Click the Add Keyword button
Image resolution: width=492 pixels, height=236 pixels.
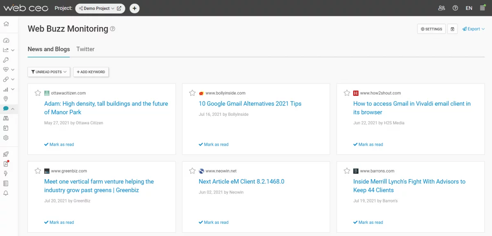point(91,72)
